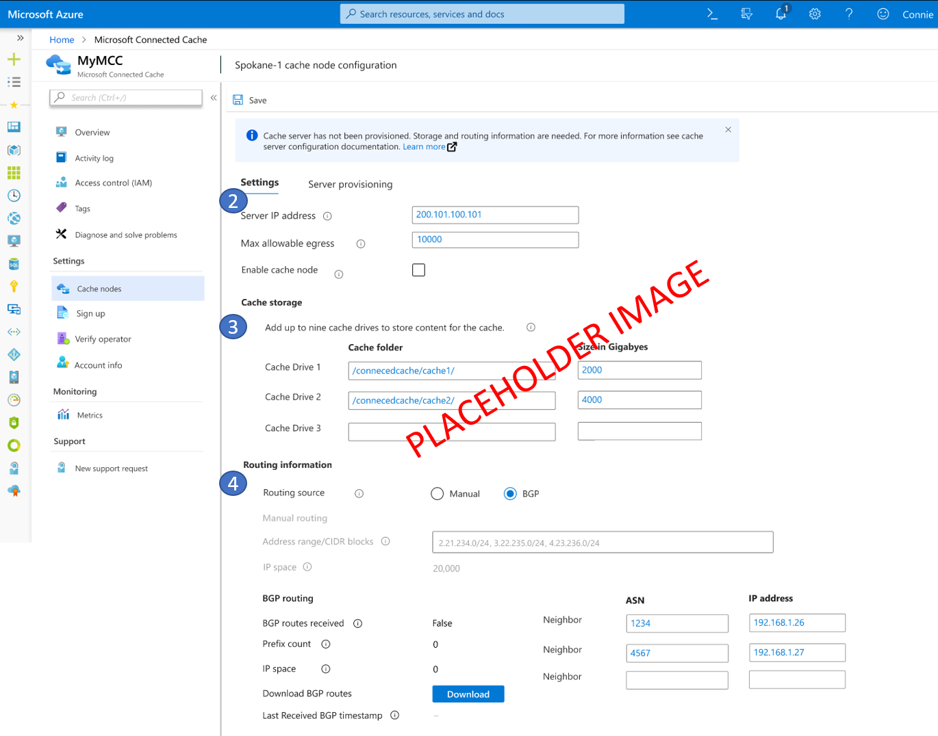Open the notifications bell
The height and width of the screenshot is (736, 938).
pos(781,14)
